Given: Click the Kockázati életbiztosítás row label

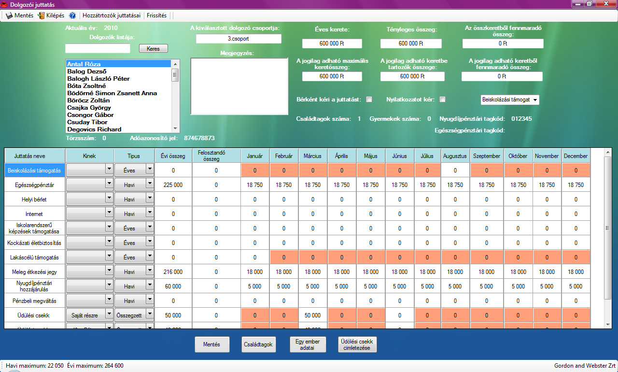Looking at the screenshot, I should tap(35, 243).
